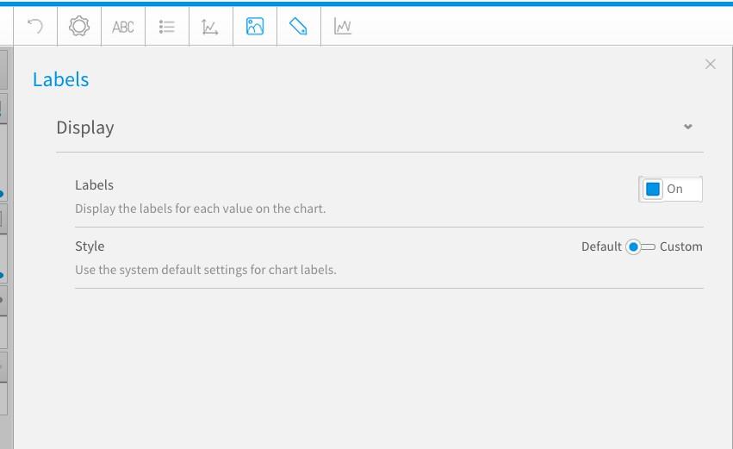
Task: Open the image background settings icon
Action: [255, 26]
